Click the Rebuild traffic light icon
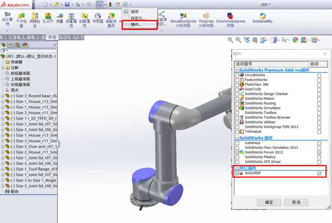 coord(110,4)
